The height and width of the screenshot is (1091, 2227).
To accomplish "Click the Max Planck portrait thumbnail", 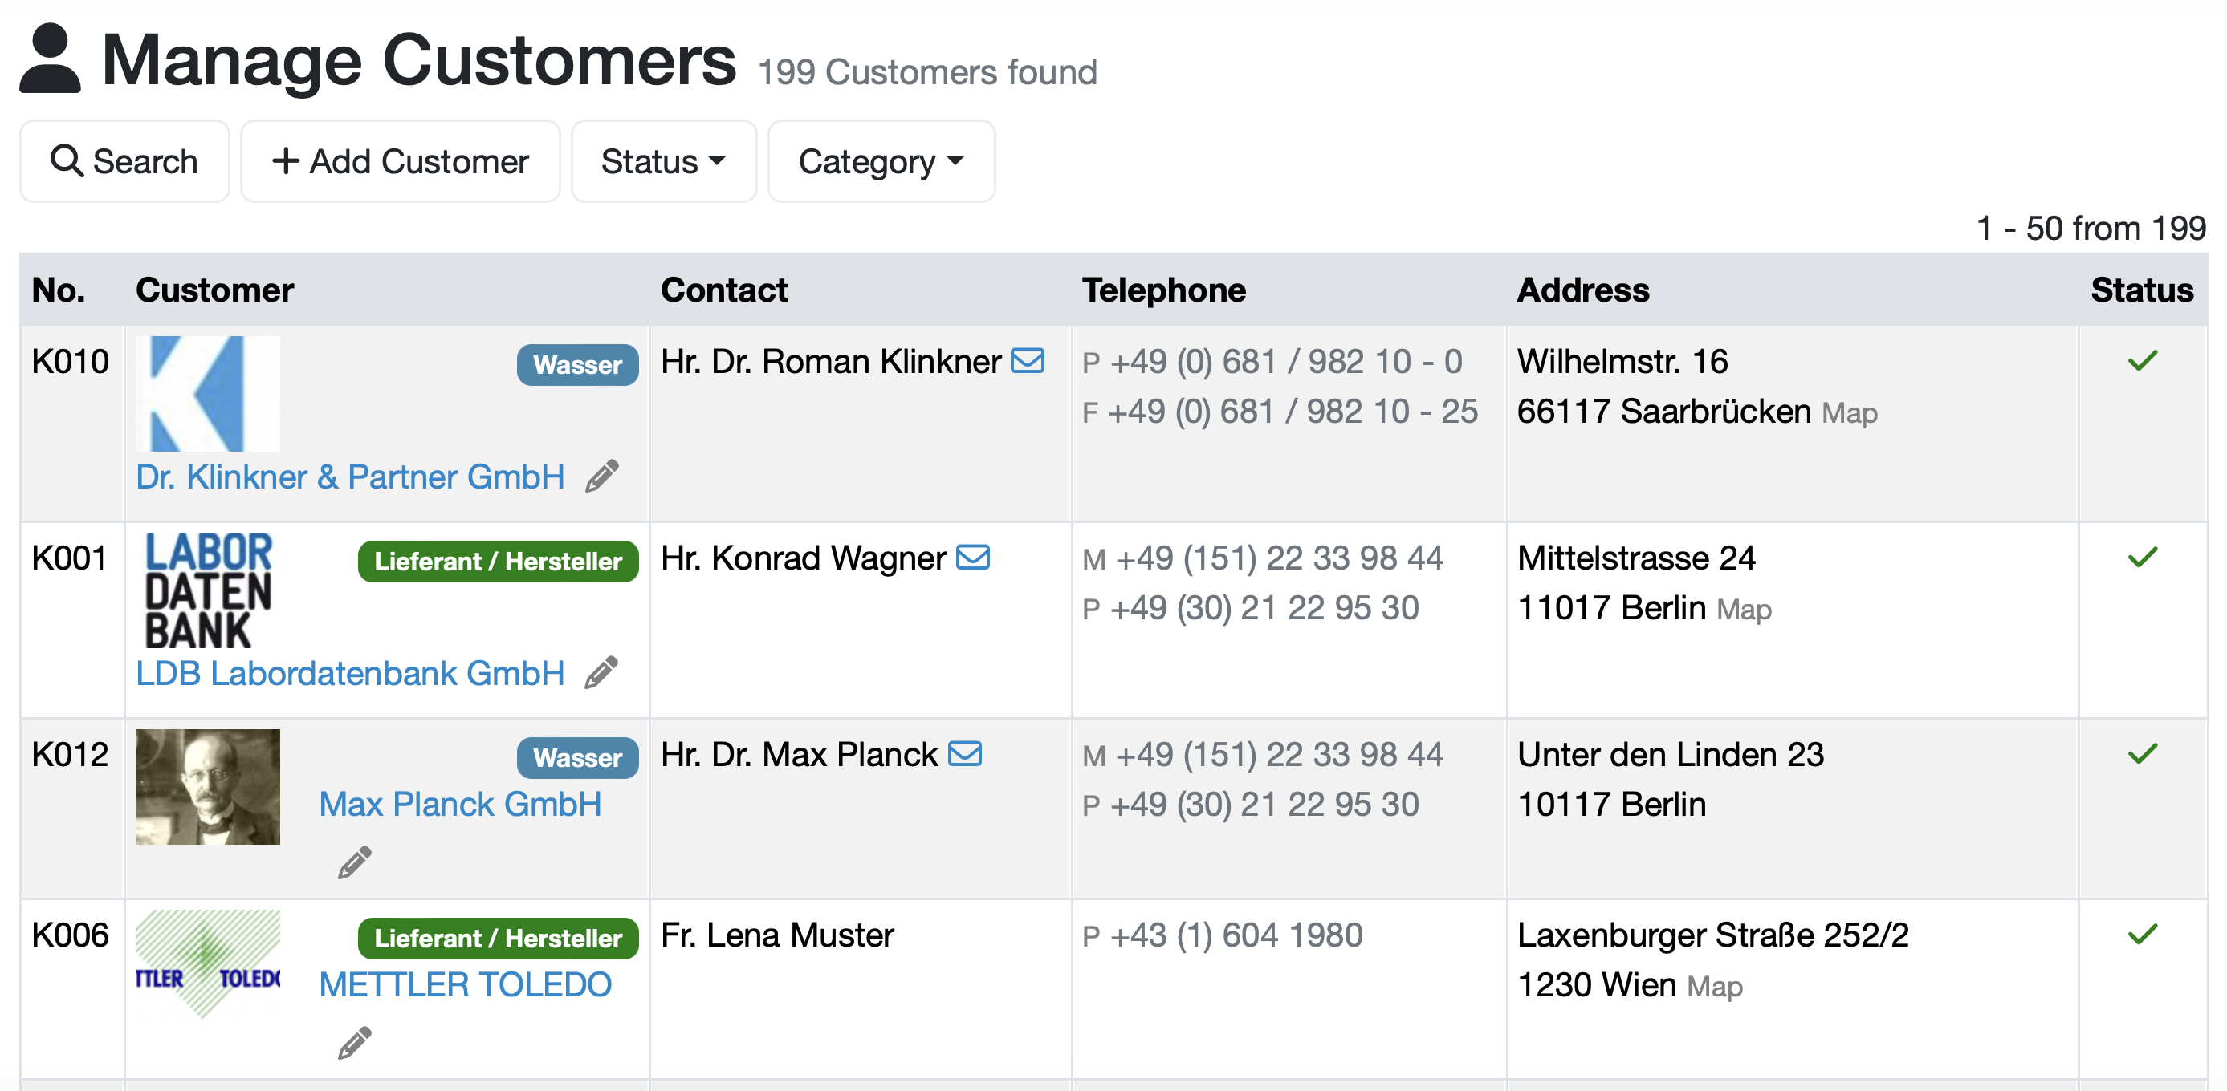I will tap(207, 787).
